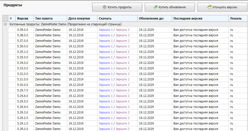Download version 5.39.0.0 from Зеркало 1

[x=106, y=30]
